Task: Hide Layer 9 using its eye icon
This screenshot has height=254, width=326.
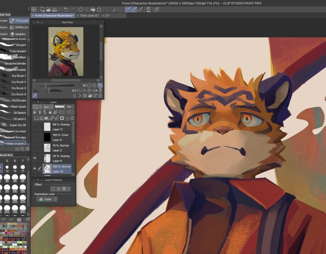Action: 35,158
